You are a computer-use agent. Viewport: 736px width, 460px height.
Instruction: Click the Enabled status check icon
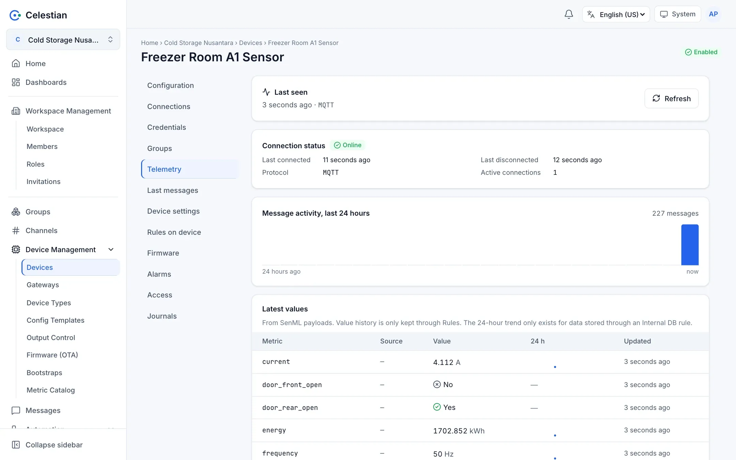pyautogui.click(x=688, y=52)
